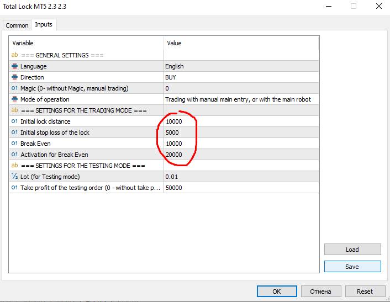
Task: Click the enum icon next to Language
Action: [x=15, y=66]
